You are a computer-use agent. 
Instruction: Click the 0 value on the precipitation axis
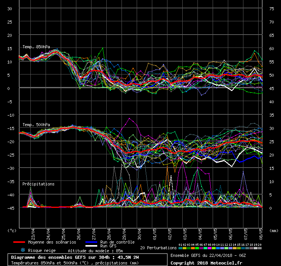click(271, 208)
